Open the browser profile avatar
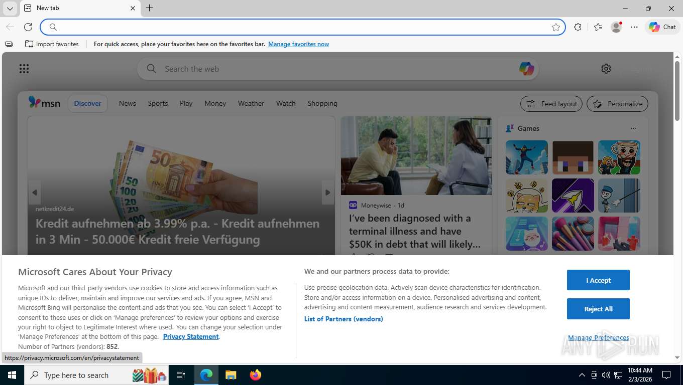The height and width of the screenshot is (385, 683). (616, 27)
